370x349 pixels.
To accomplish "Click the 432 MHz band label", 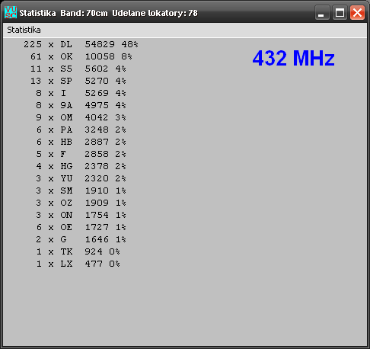I will [293, 58].
